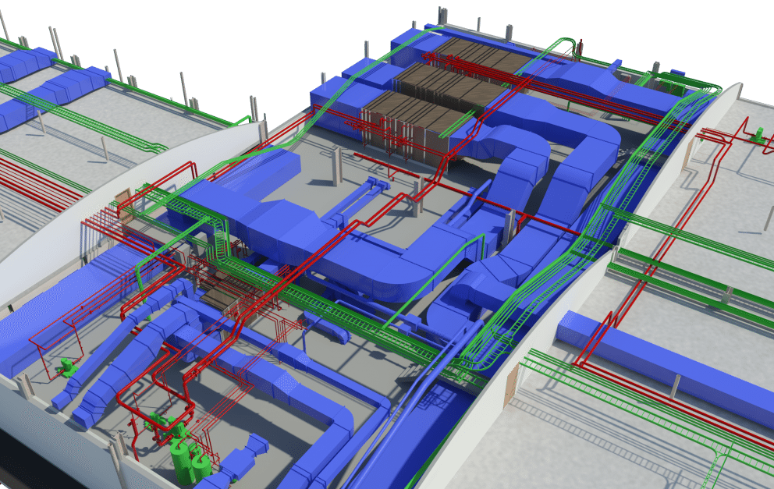Click the green valve at top right corner
Screen dimensions: 774x489
(x=755, y=134)
